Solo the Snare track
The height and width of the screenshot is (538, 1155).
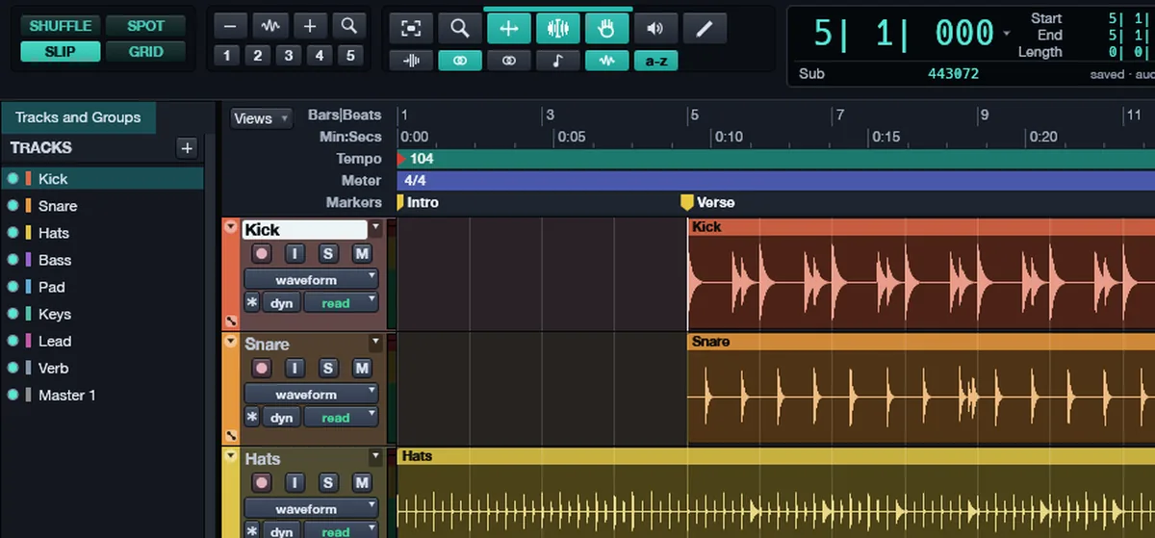click(x=328, y=369)
